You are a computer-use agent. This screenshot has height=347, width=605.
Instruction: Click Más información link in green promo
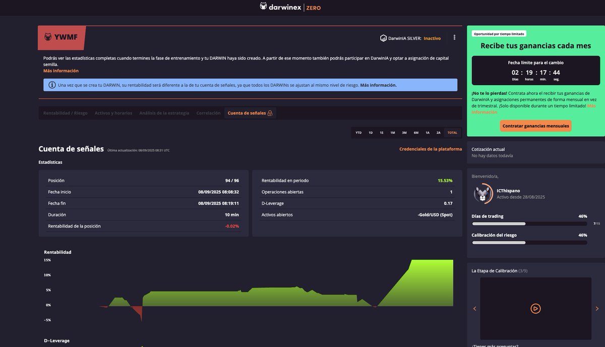[533, 109]
